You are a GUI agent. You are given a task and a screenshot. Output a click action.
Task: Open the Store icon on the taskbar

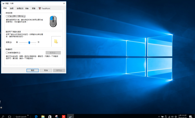tap(50, 116)
